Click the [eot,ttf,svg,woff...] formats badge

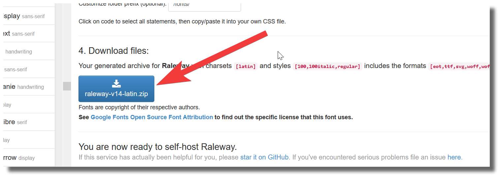tap(458, 66)
